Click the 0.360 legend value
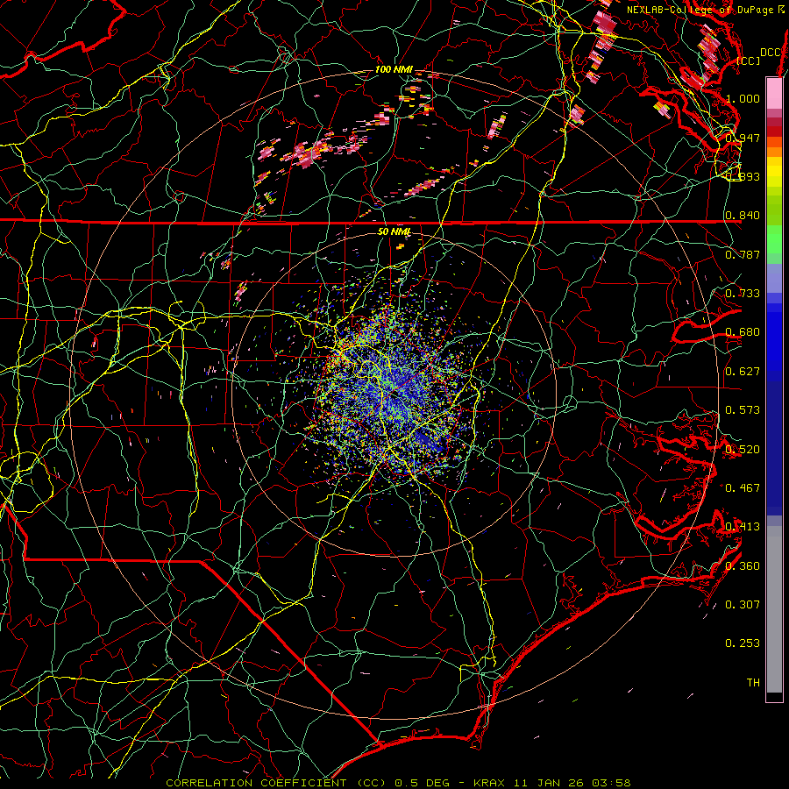789x789 pixels. pyautogui.click(x=743, y=566)
